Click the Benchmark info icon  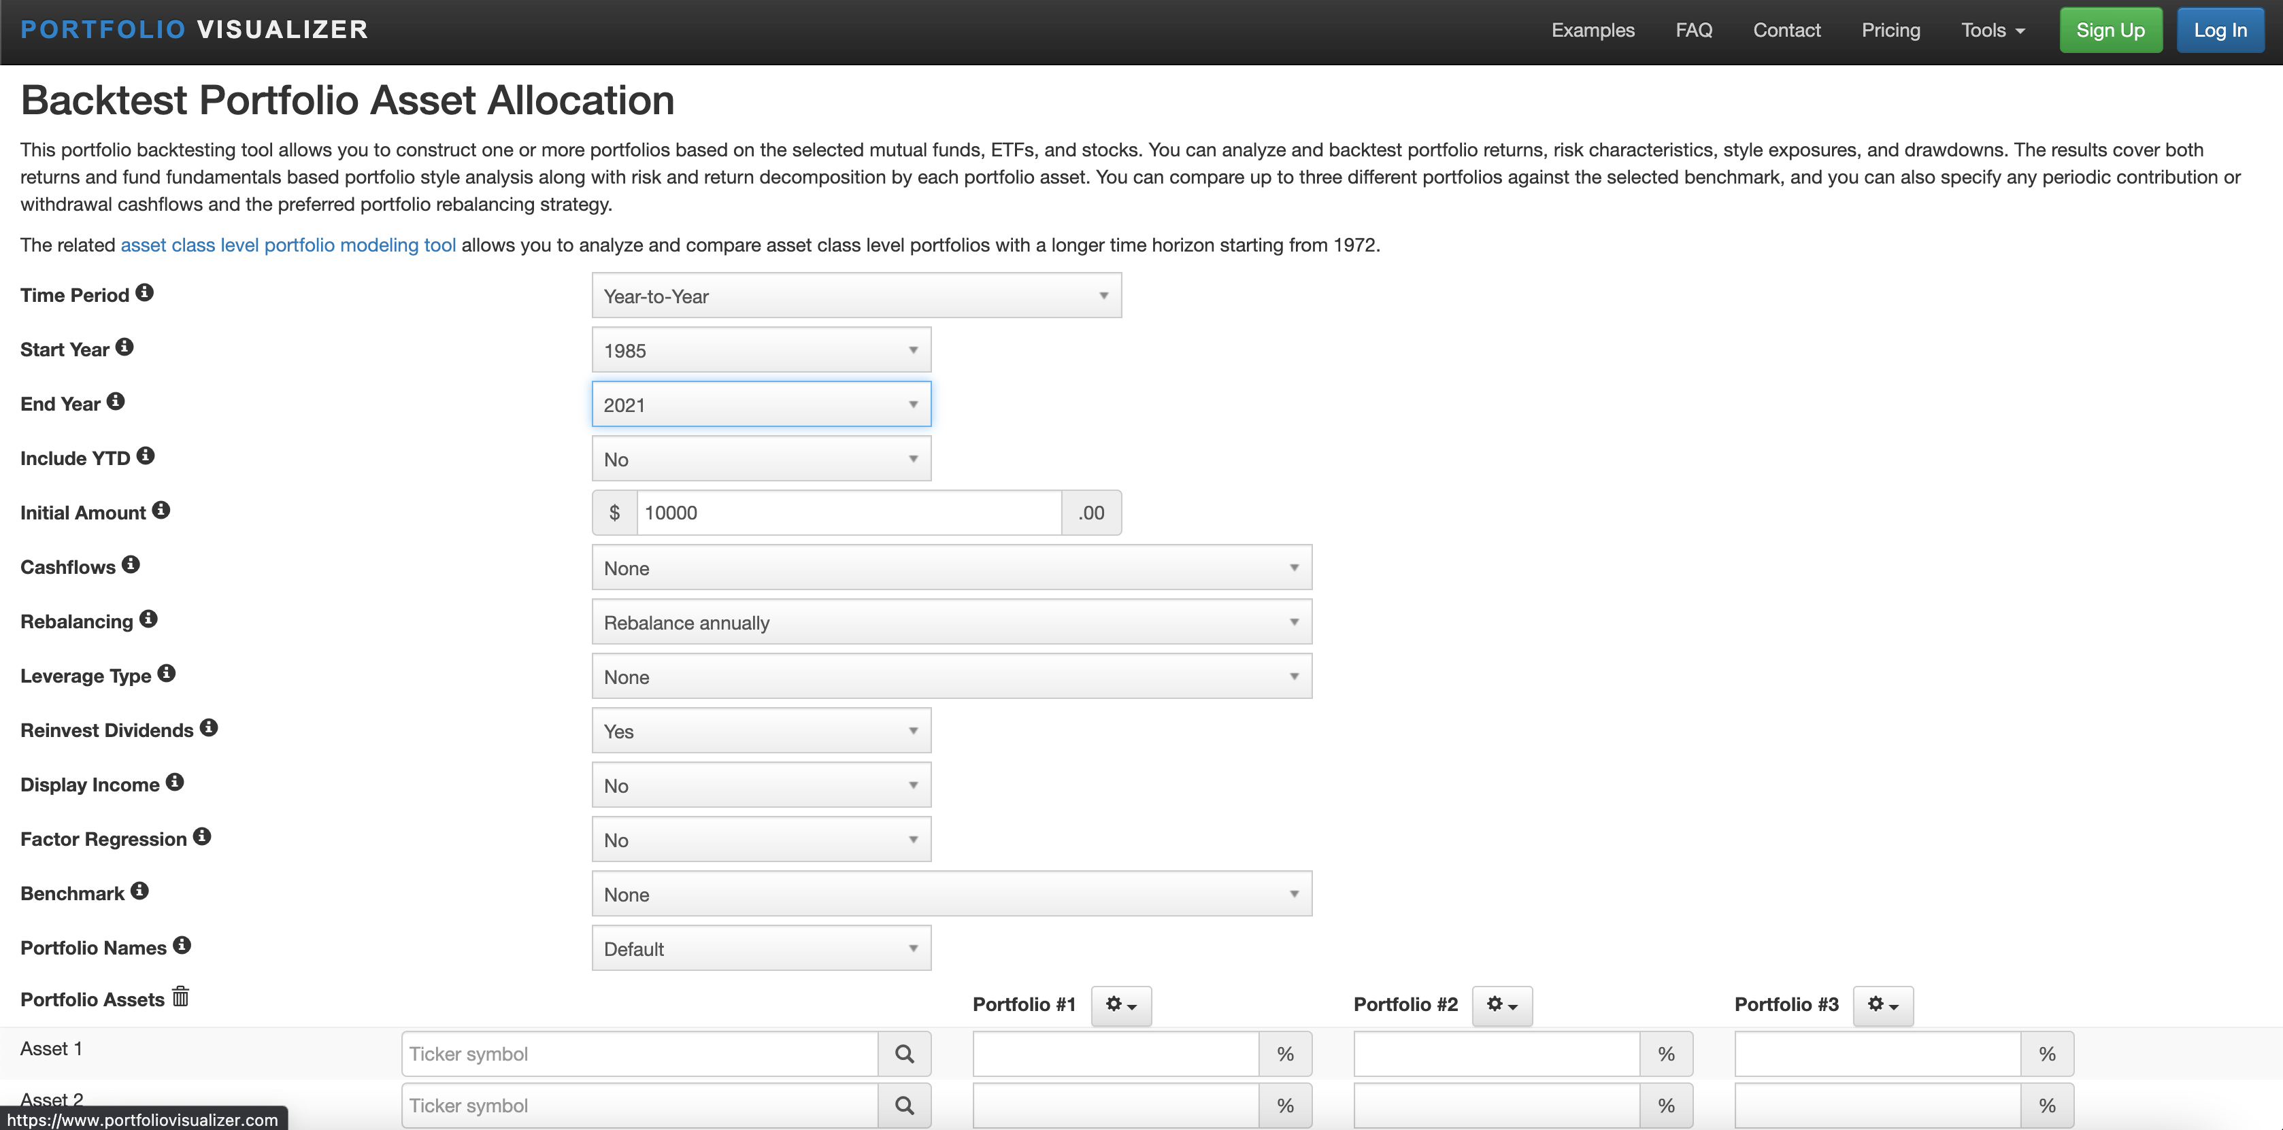coord(139,891)
